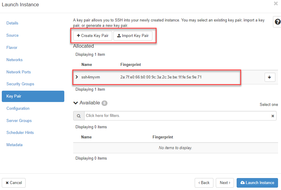This screenshot has height=190, width=281.
Task: Click the magnifier search icon in filter bar
Action: 79,116
